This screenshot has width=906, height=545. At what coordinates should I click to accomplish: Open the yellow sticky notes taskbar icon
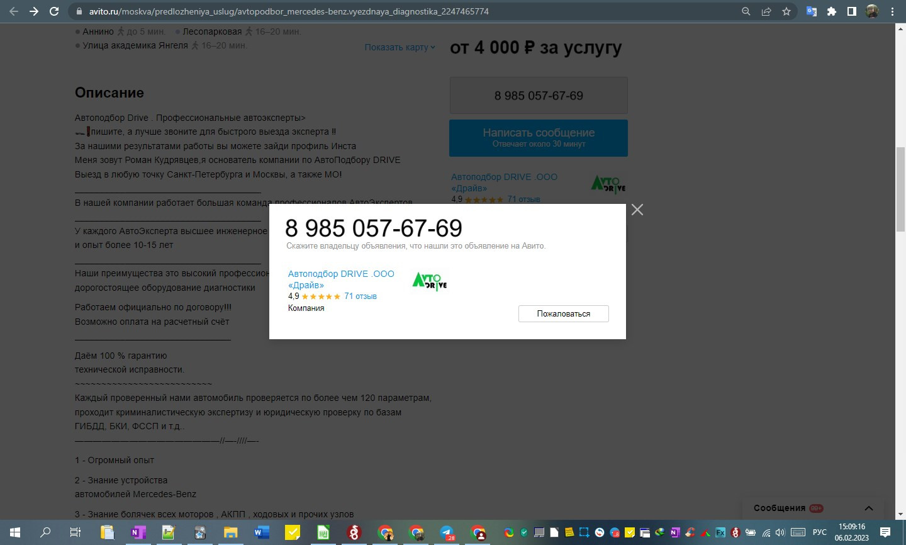293,532
